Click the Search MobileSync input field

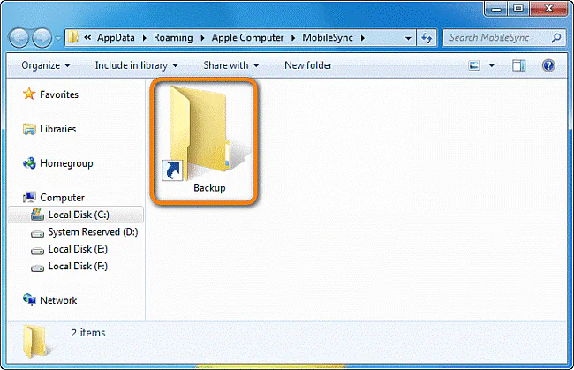click(x=496, y=38)
